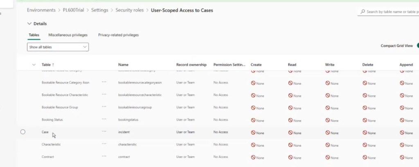Screen dimensions: 419x167
Task: Click the Characteristic row Append privilege icon
Action: point(402,145)
